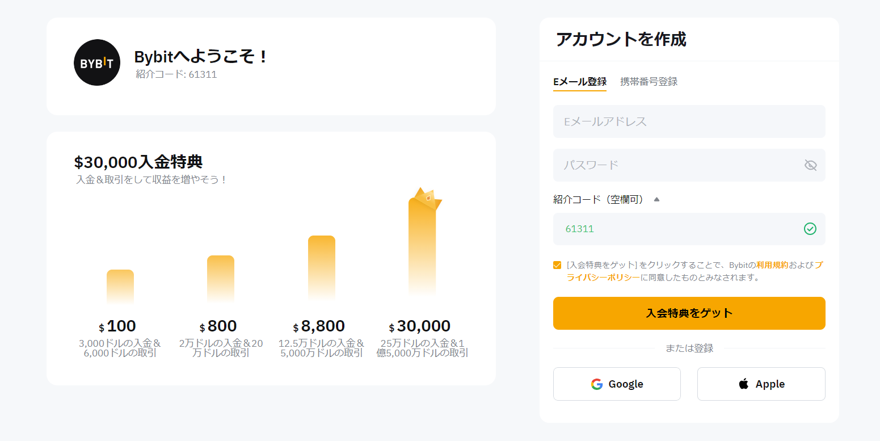880x441 pixels.
Task: Click the Bybit round logo
Action: coord(97,62)
